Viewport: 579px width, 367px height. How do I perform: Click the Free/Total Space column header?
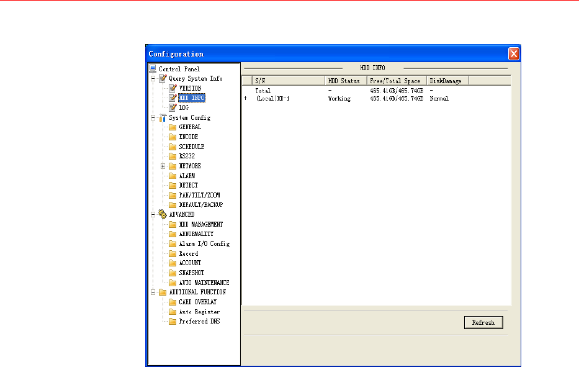[397, 81]
